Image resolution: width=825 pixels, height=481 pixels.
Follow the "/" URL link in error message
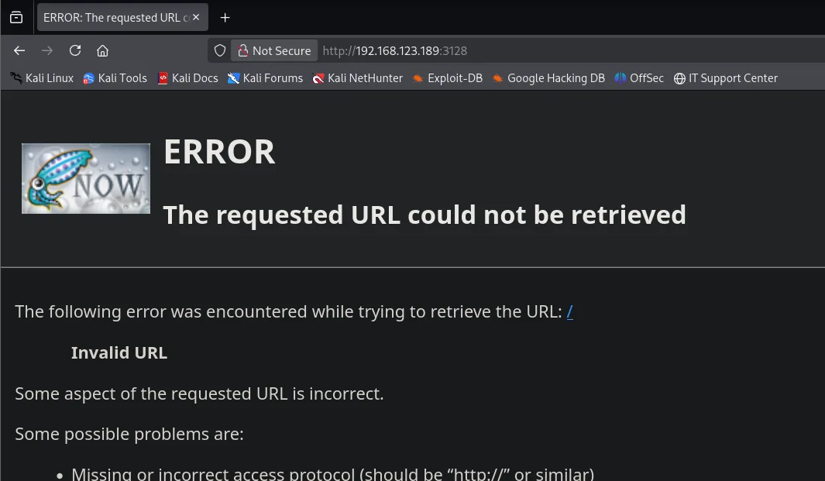point(570,311)
